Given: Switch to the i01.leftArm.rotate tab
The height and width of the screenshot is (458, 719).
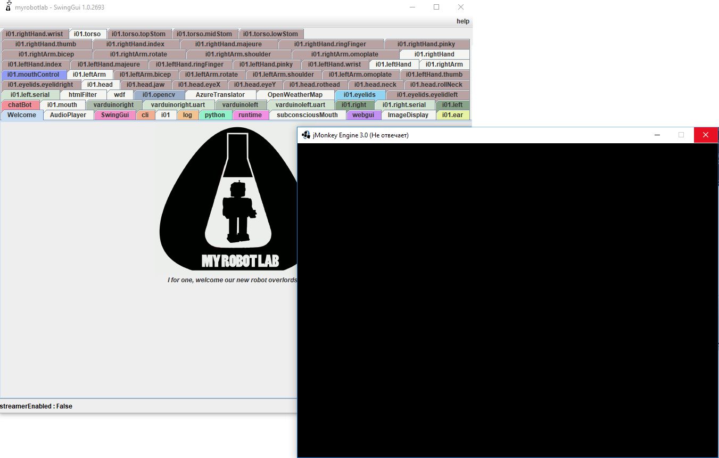Looking at the screenshot, I should (212, 75).
